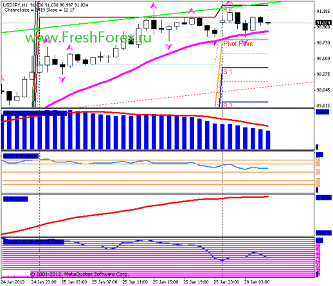Click the price axis value 90.045
The width and height of the screenshot is (333, 286).
point(323,90)
